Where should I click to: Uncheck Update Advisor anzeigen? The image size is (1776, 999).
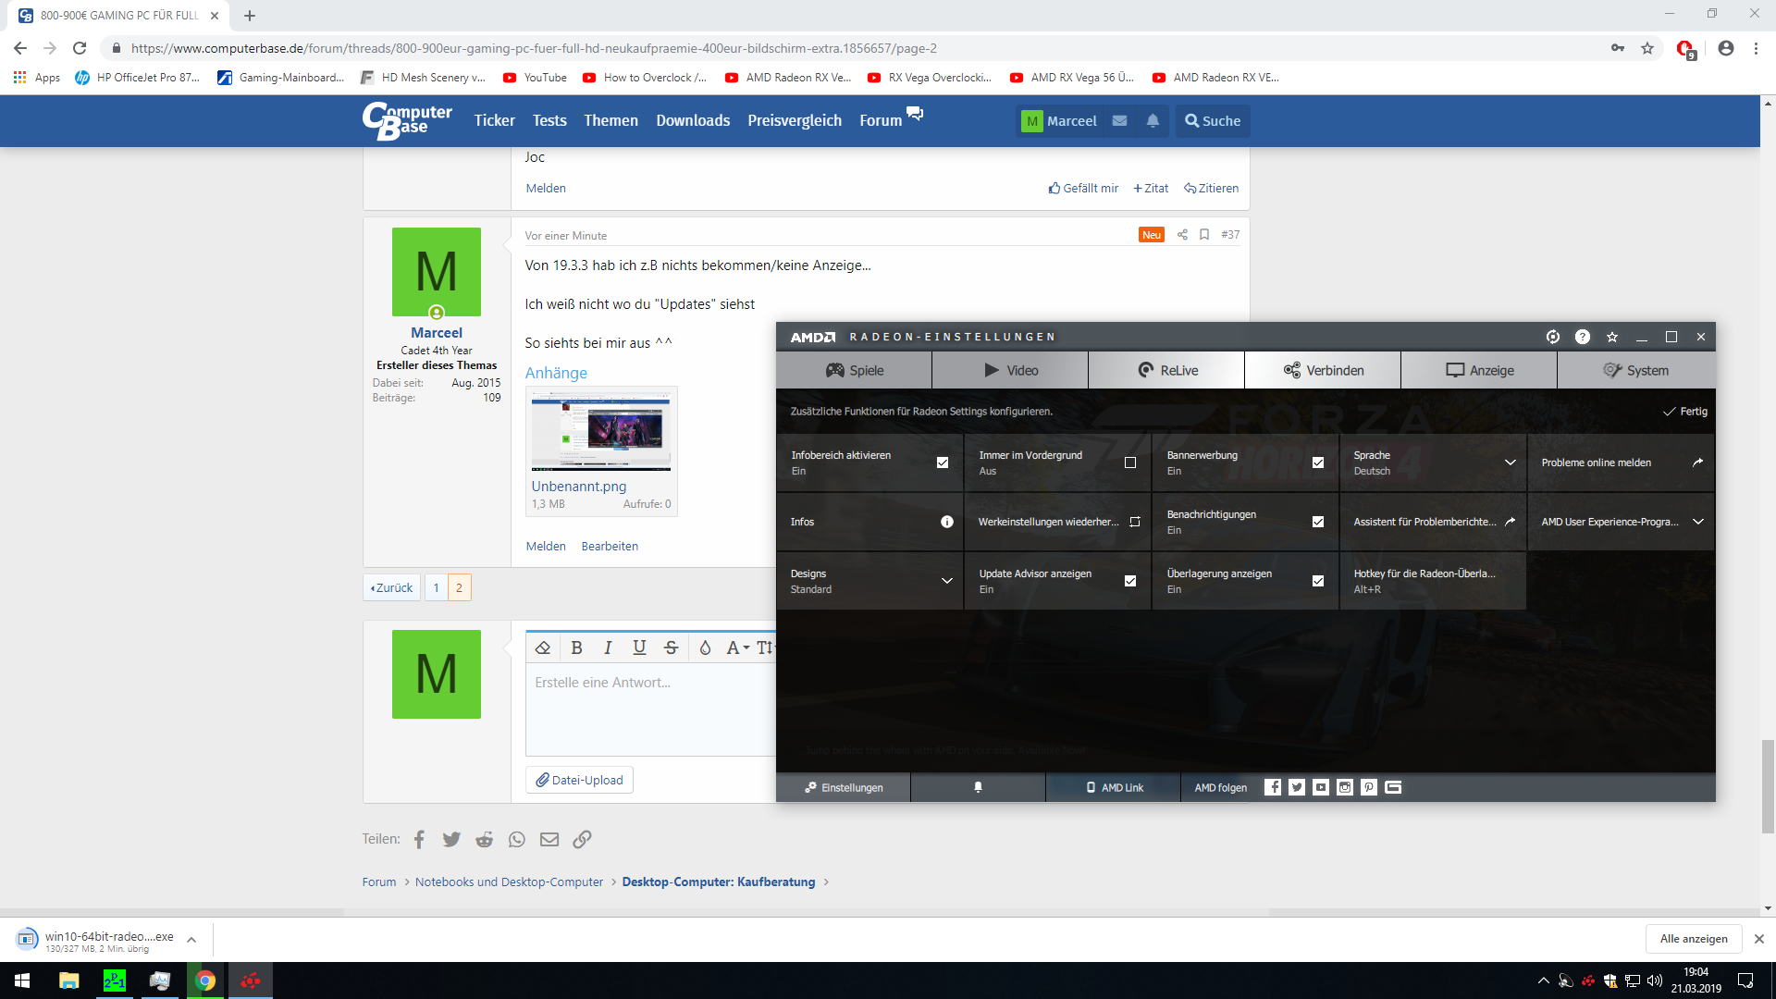(x=1130, y=581)
